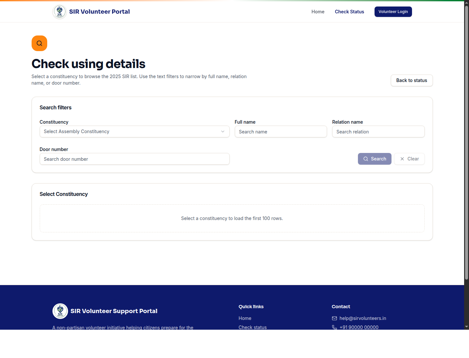
Task: Open Check status link in footer
Action: pos(252,327)
